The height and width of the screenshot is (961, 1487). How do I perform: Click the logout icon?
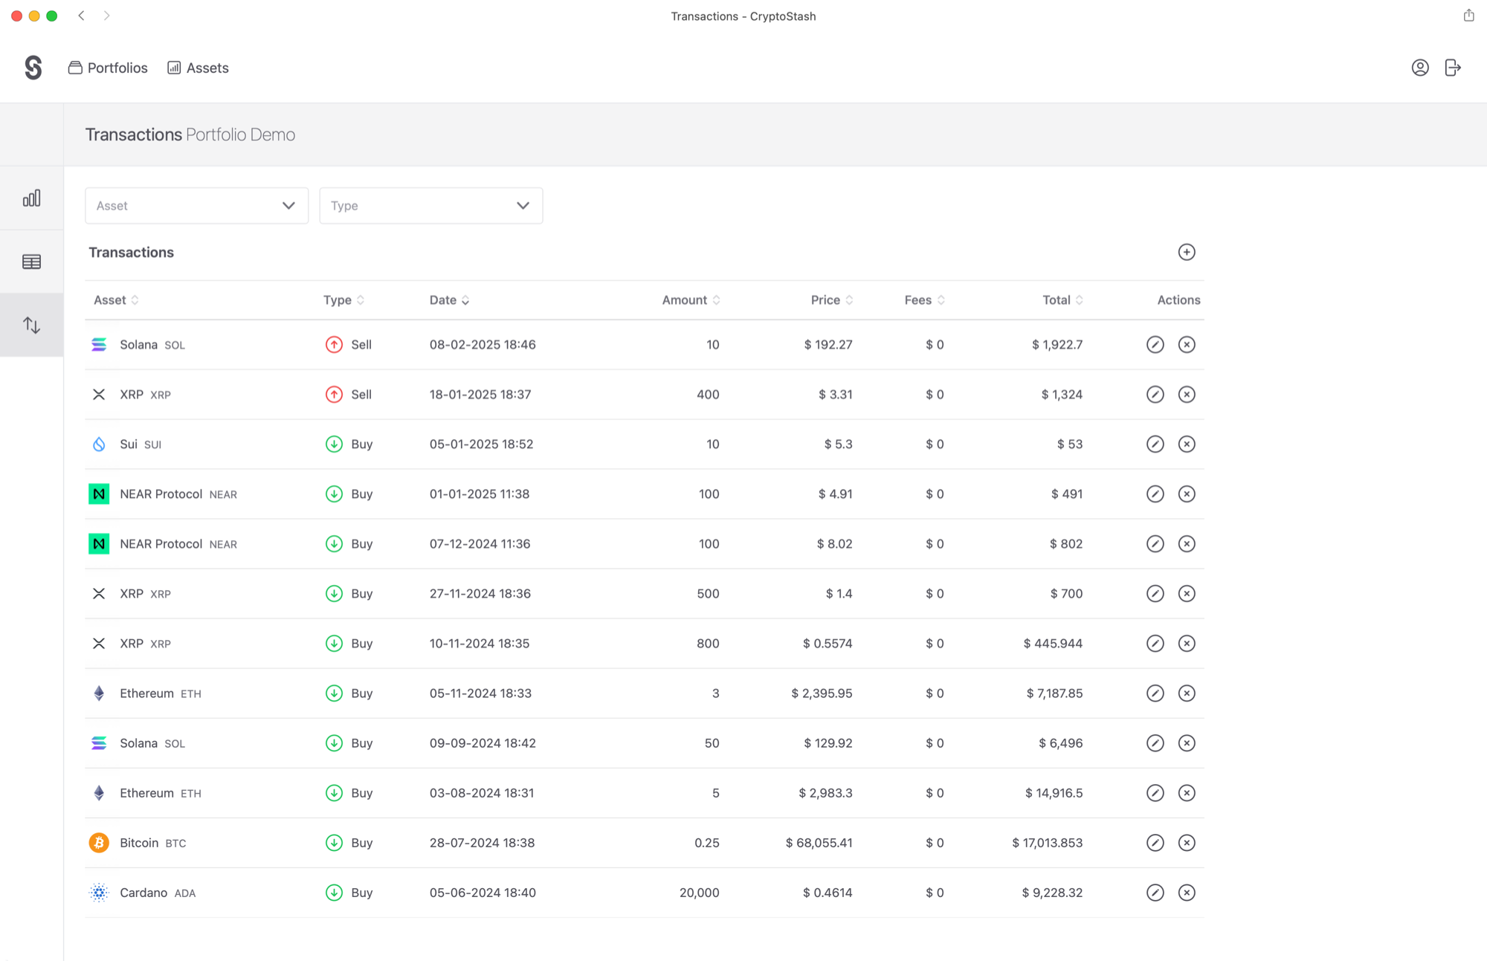[x=1453, y=68]
